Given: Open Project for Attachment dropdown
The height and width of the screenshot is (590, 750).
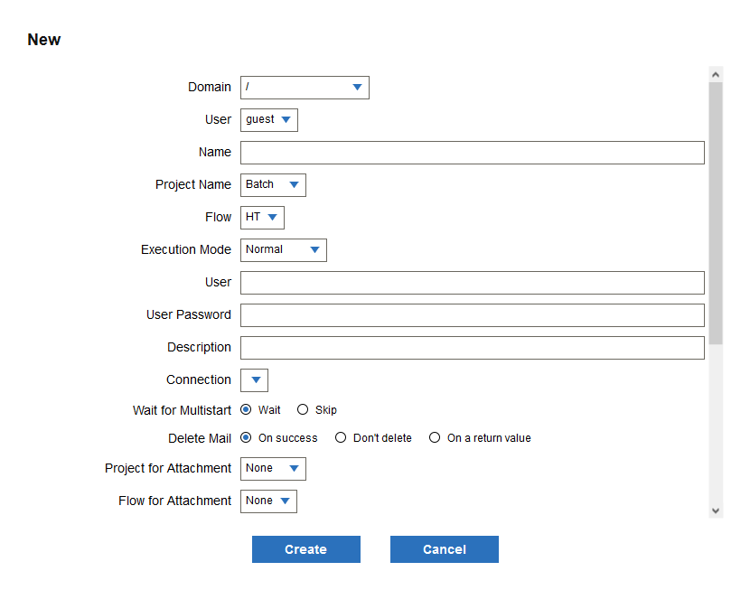Looking at the screenshot, I should 273,469.
